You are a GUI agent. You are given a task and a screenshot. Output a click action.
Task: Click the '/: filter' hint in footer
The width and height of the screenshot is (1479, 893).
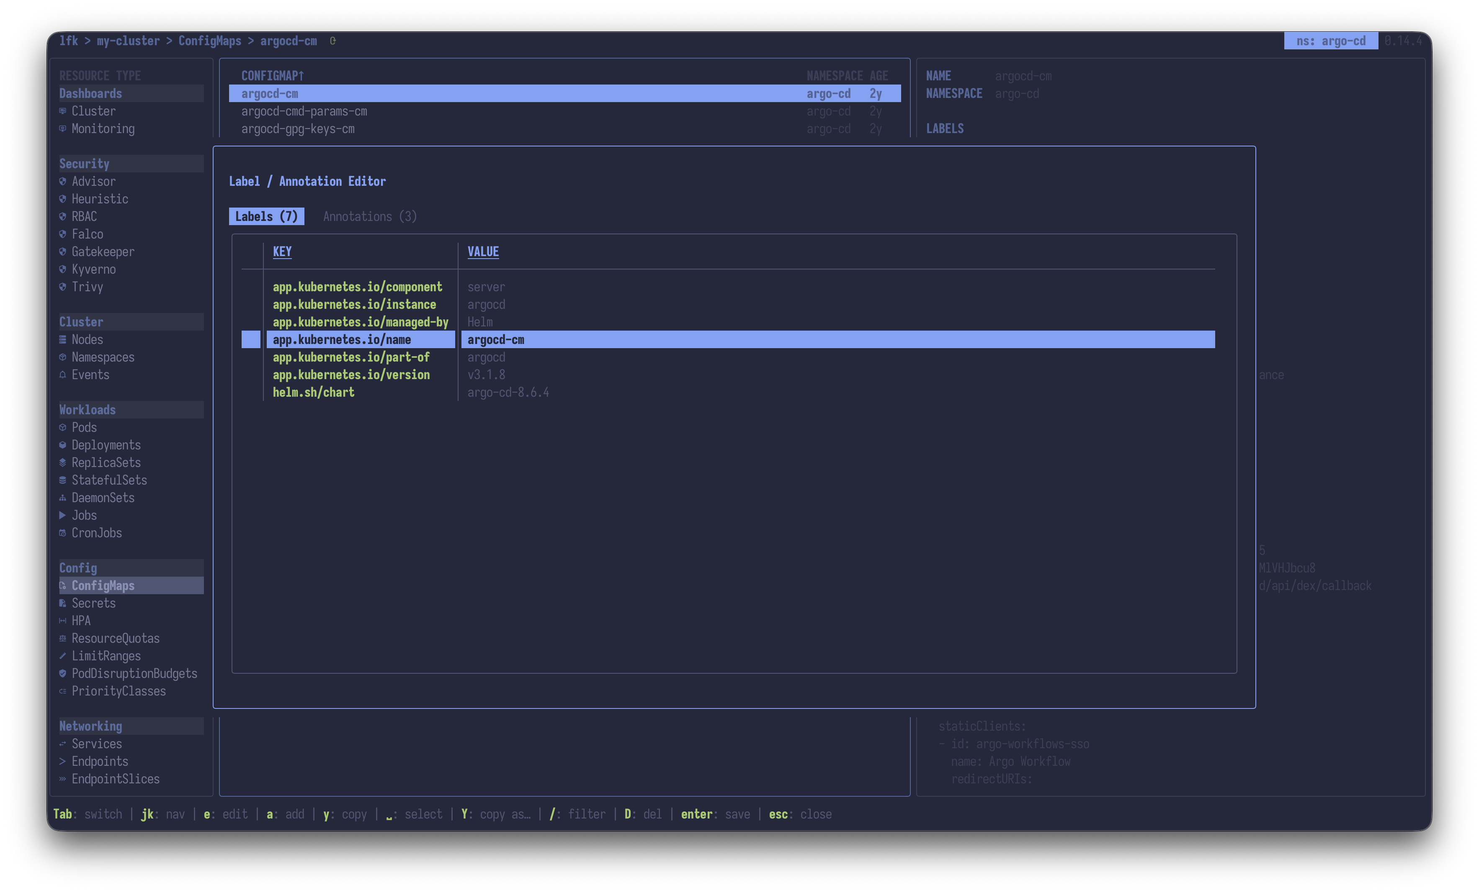click(x=577, y=814)
